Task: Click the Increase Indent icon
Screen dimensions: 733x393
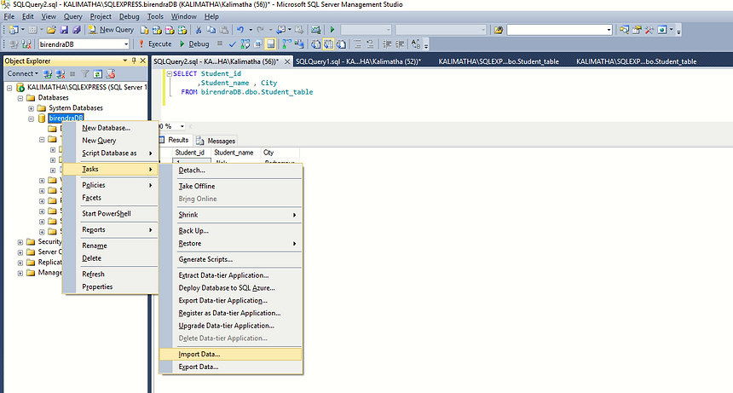Action: pos(400,44)
